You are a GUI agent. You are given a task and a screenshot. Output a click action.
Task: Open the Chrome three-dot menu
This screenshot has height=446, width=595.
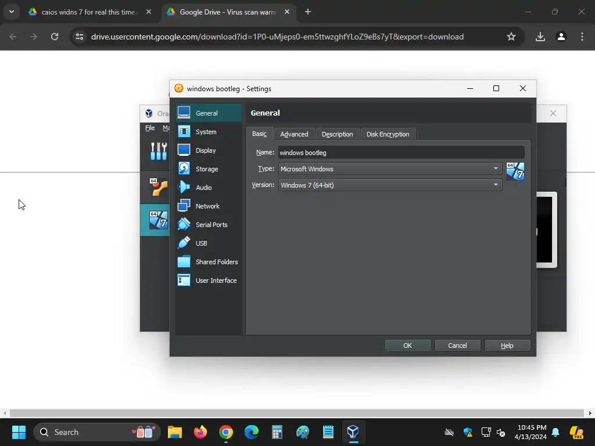(582, 37)
